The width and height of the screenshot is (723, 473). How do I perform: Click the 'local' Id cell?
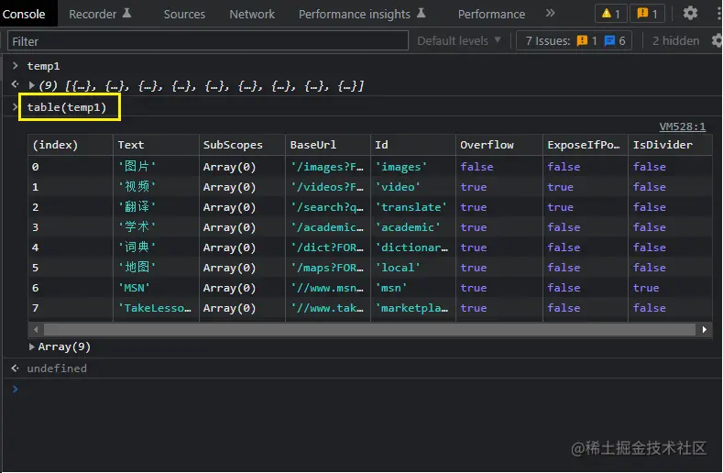coord(413,268)
